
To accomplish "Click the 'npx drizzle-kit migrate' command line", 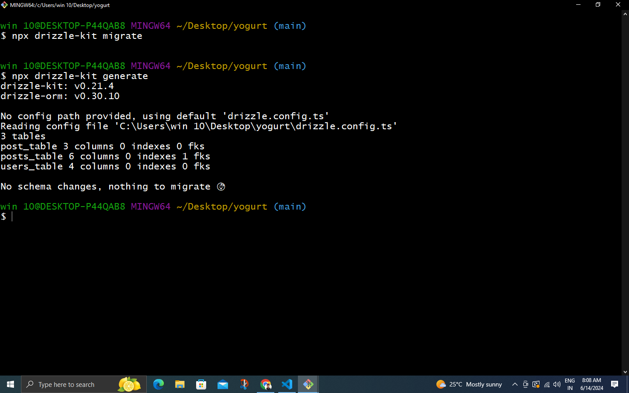I will [x=72, y=36].
